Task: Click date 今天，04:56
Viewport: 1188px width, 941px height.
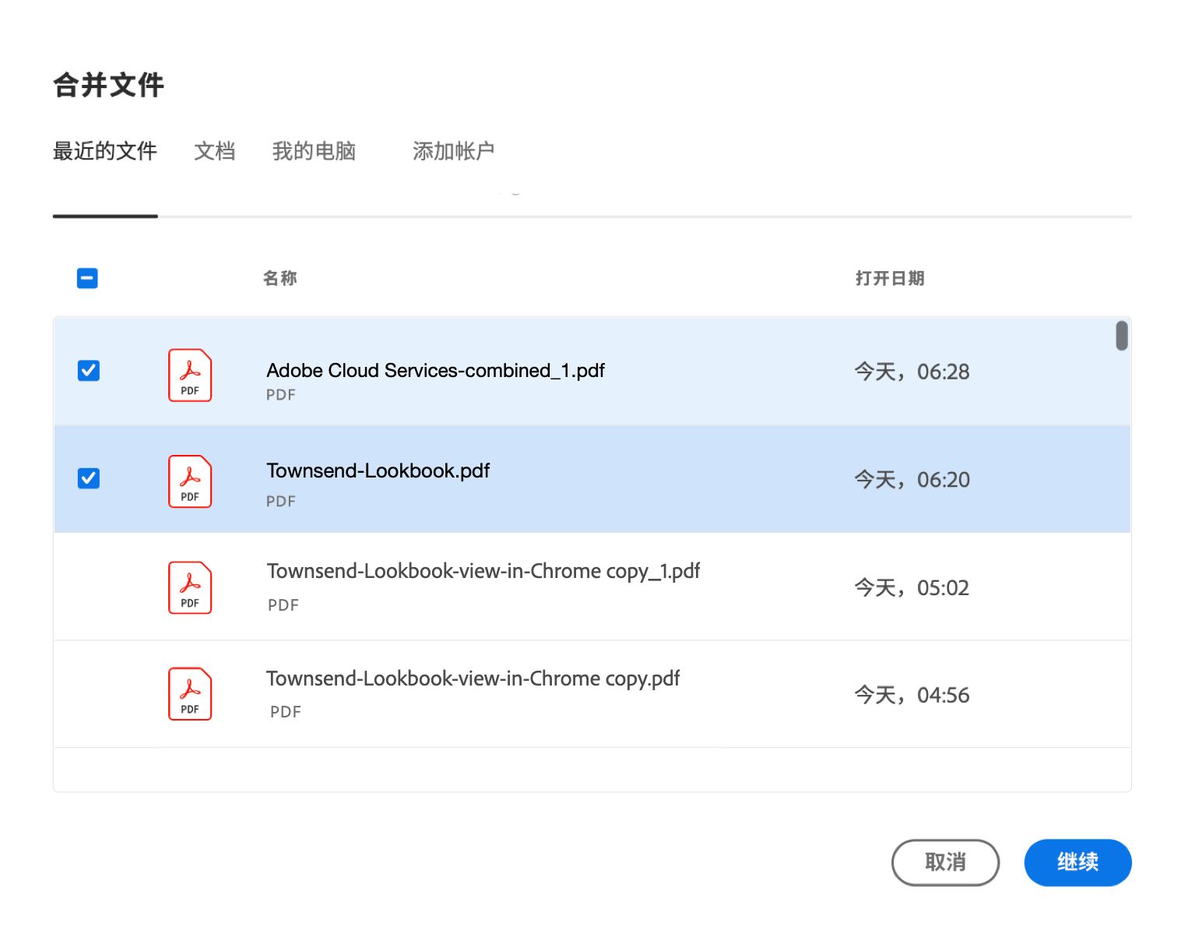Action: pos(912,695)
